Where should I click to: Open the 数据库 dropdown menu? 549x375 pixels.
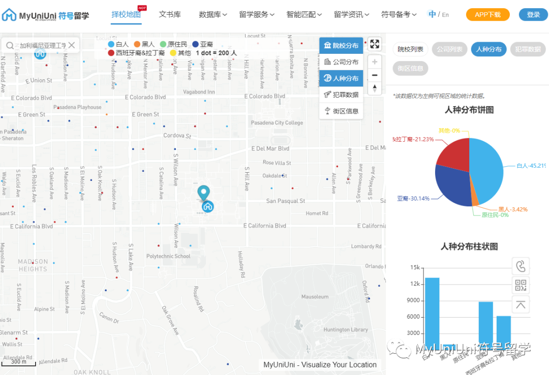pos(210,15)
